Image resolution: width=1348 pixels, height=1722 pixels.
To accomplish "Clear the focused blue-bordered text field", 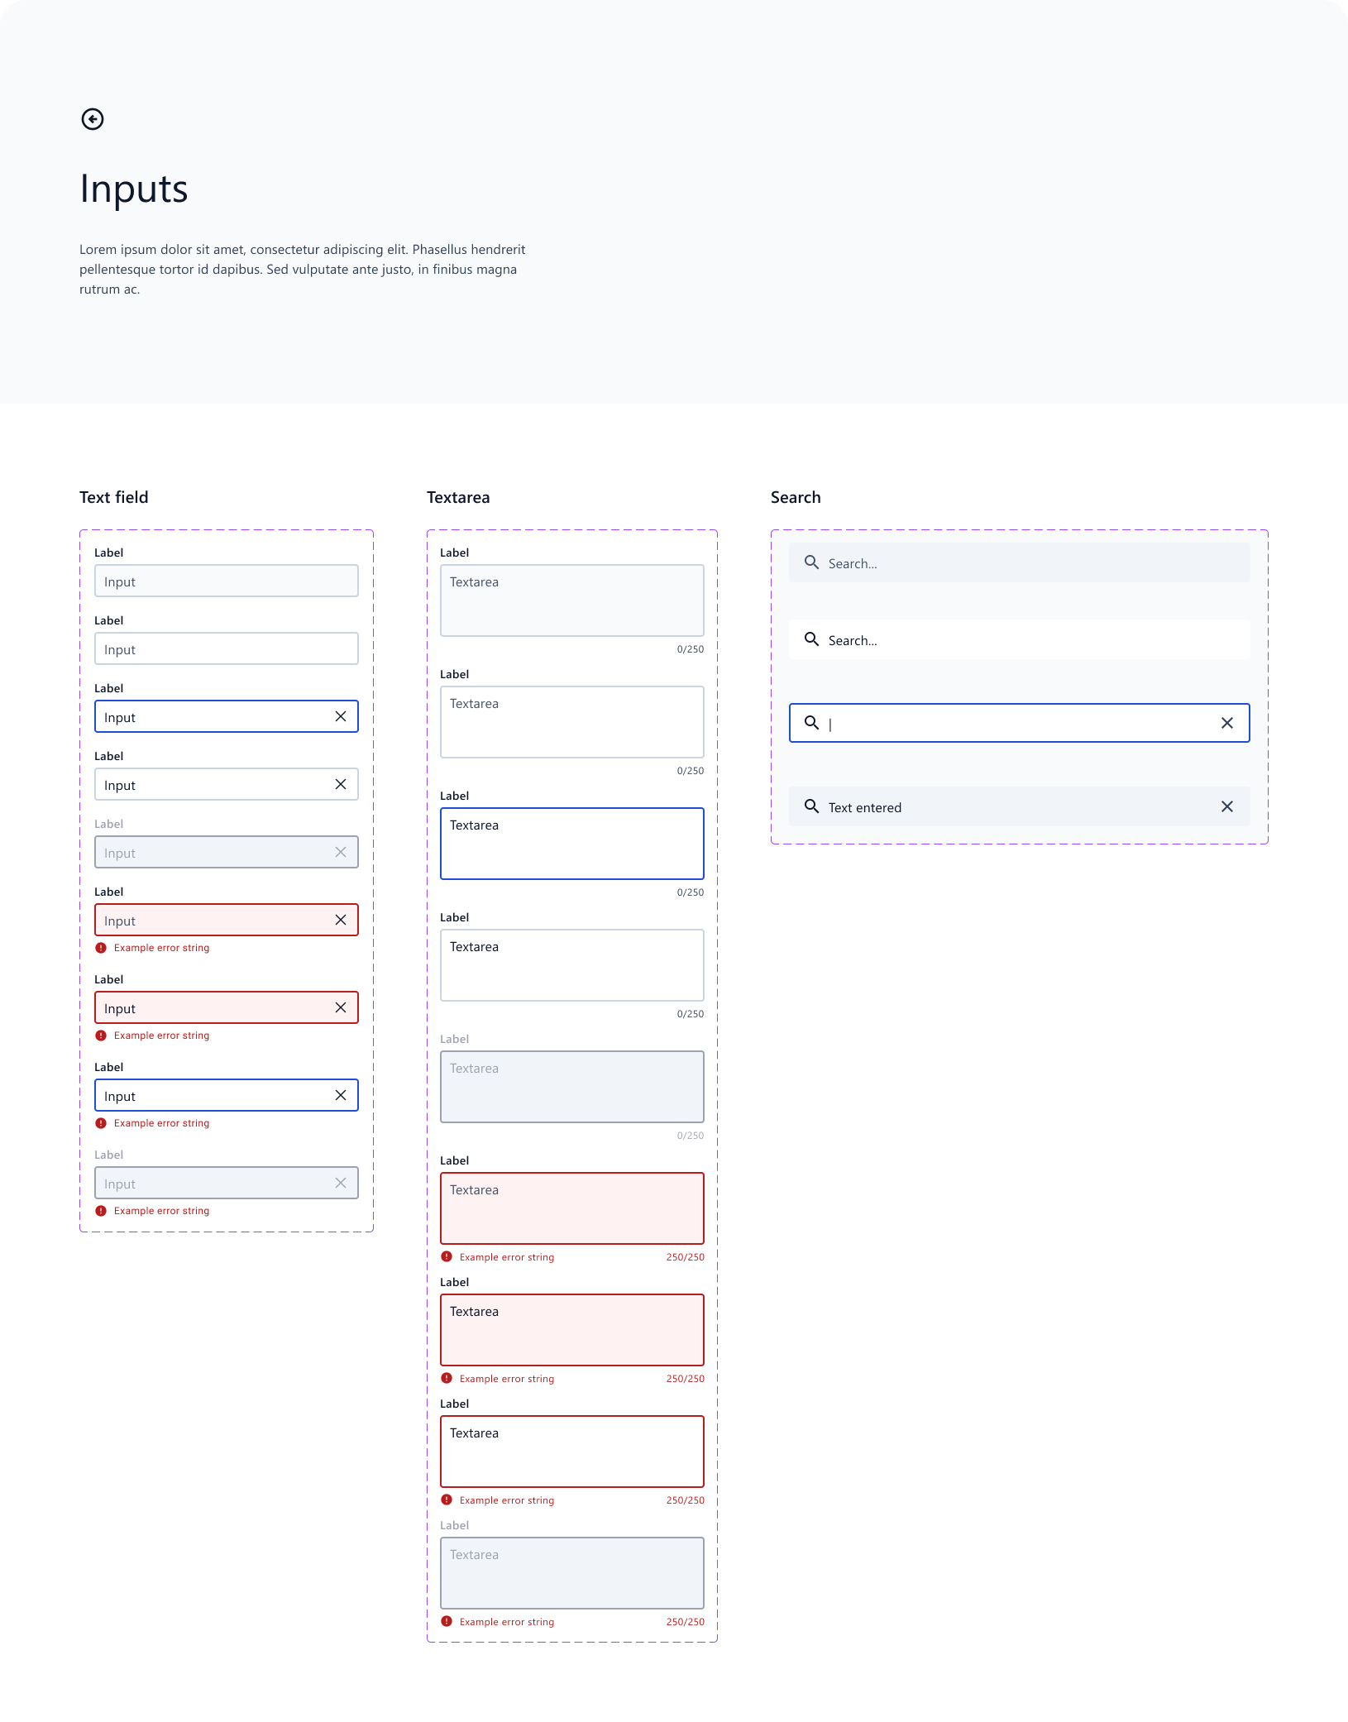I will [341, 716].
